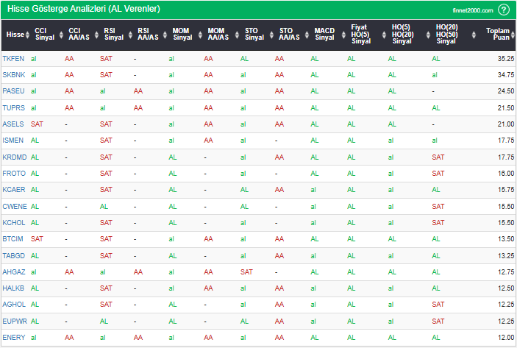Sort table by Hisse column
The image size is (517, 348).
click(x=14, y=34)
